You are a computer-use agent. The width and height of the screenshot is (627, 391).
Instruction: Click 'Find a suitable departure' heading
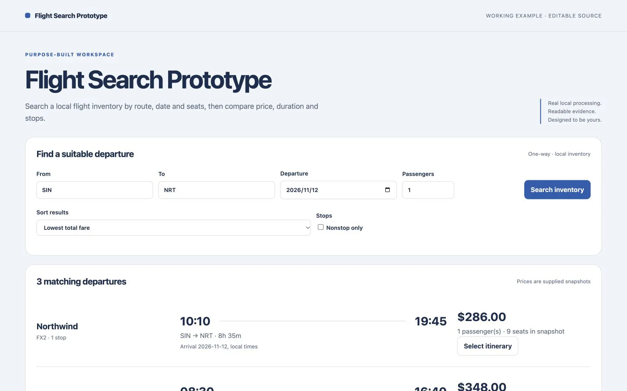pyautogui.click(x=85, y=154)
